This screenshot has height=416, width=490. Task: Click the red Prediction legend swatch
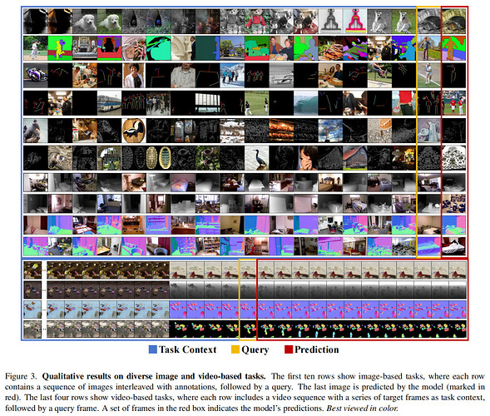pyautogui.click(x=289, y=349)
